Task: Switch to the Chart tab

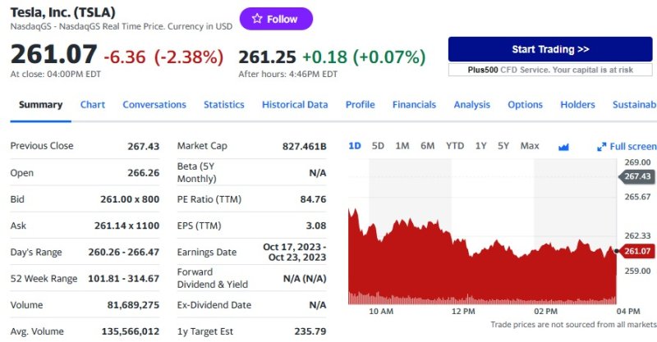Action: (93, 105)
